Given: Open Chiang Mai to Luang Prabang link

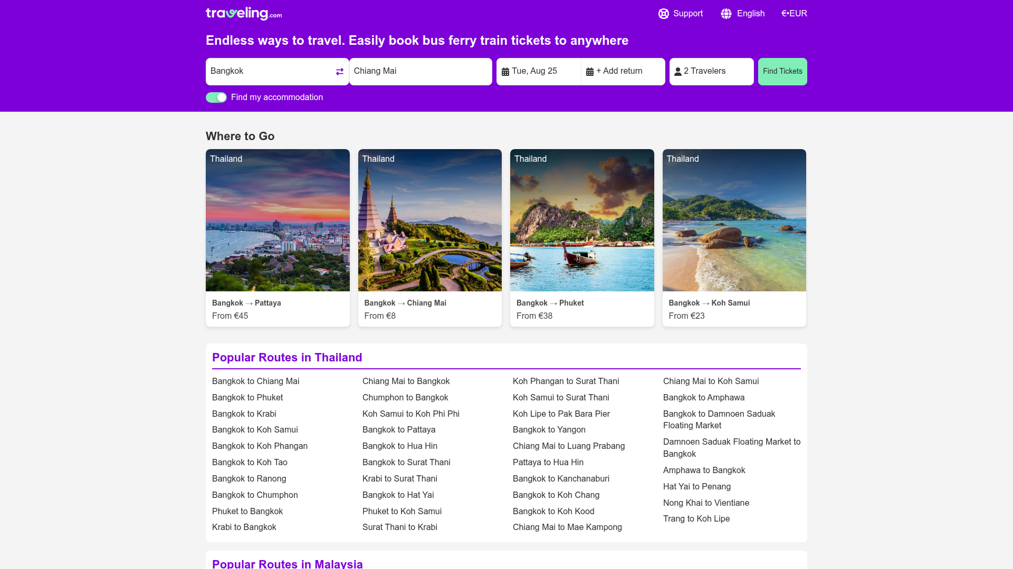Looking at the screenshot, I should click(x=569, y=446).
